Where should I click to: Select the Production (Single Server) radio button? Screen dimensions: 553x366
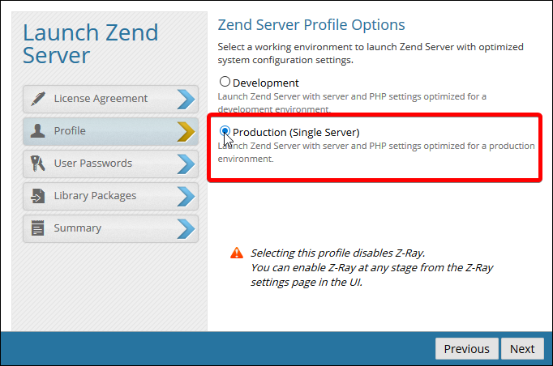pyautogui.click(x=225, y=131)
